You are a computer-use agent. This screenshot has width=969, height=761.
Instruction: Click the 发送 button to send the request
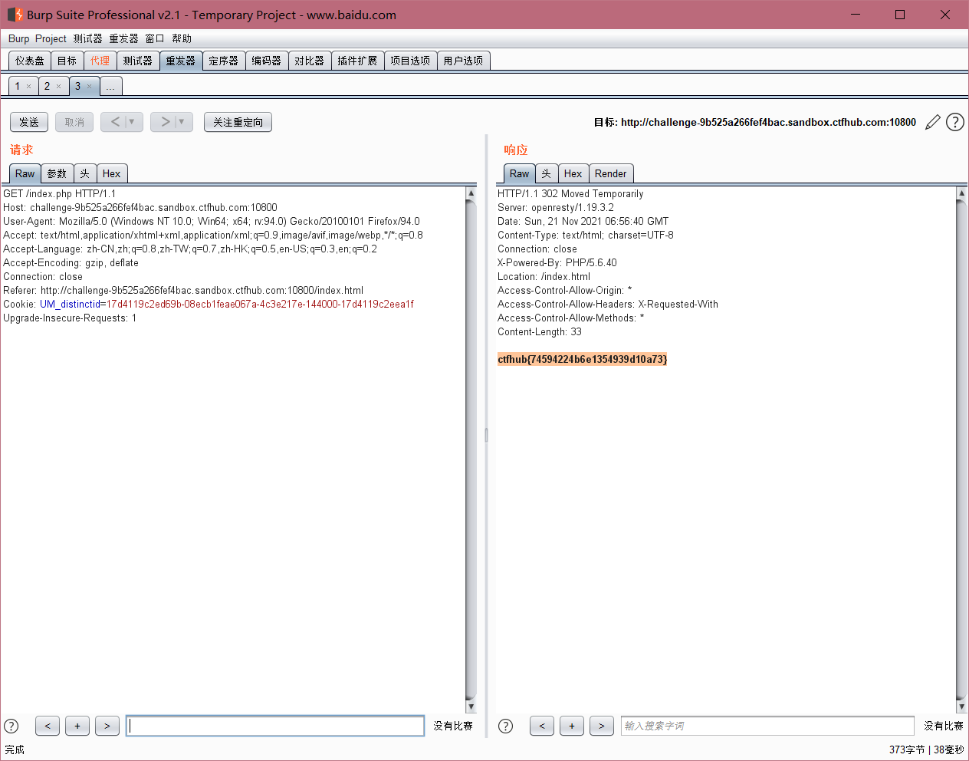(x=28, y=121)
